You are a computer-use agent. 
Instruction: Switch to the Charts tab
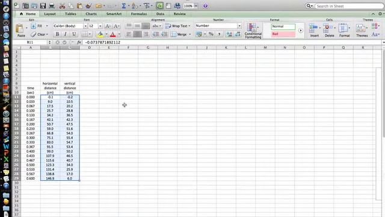[91, 14]
